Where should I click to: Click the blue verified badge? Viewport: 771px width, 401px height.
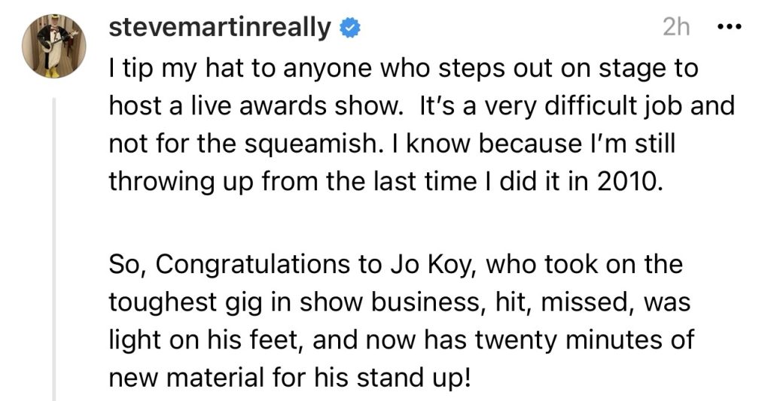[x=349, y=28]
